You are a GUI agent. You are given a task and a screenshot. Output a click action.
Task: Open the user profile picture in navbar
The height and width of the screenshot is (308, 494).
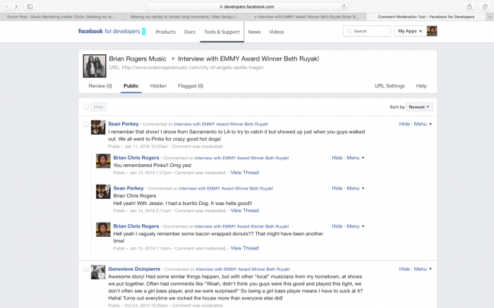click(432, 31)
